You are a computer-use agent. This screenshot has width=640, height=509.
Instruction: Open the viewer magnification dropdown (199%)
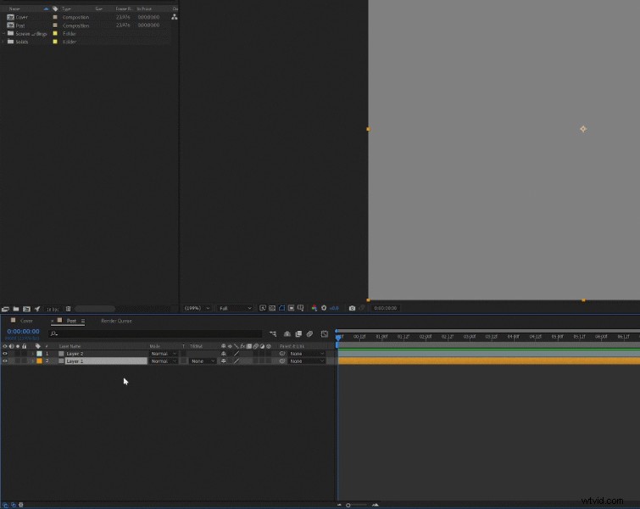pyautogui.click(x=197, y=308)
